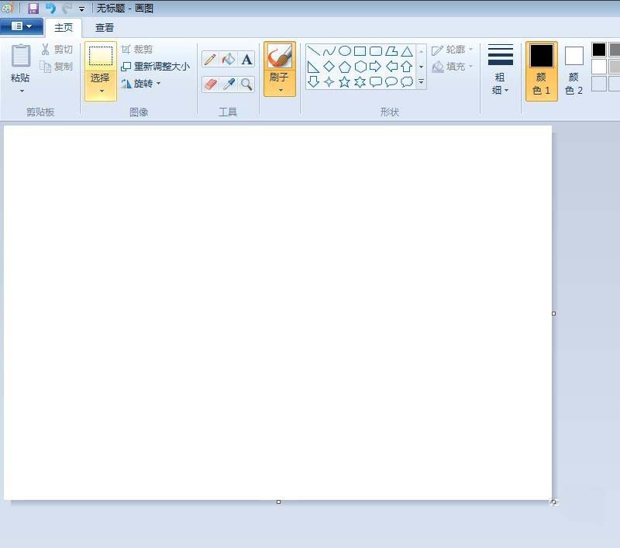Choose the Down arrow shape
Viewport: 620px width, 548px height.
[314, 82]
